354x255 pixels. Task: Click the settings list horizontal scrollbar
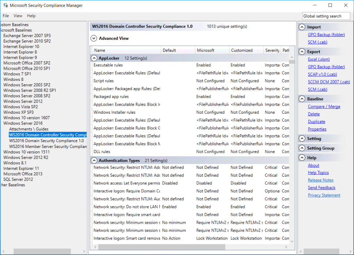point(162,247)
